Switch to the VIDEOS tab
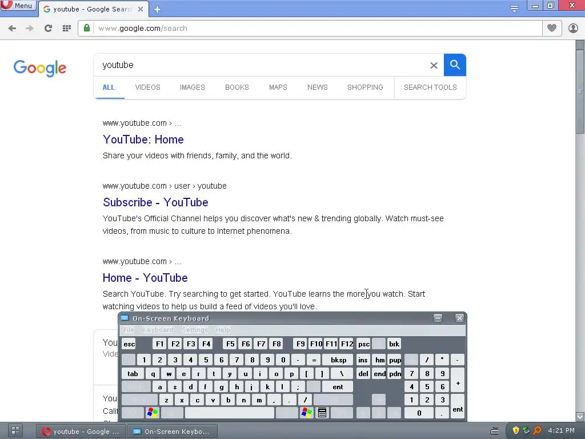 click(148, 87)
